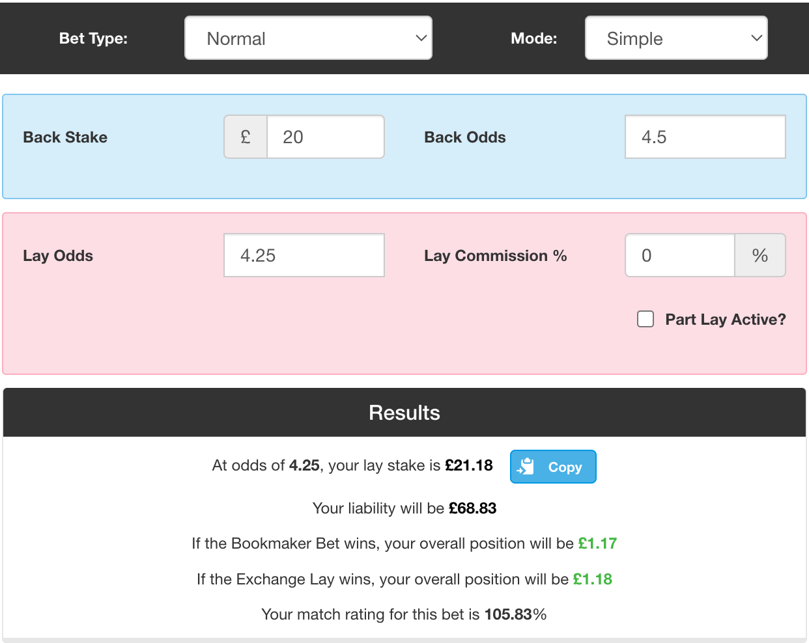
Task: Click the £ currency symbol beside Back Stake
Action: pos(245,137)
